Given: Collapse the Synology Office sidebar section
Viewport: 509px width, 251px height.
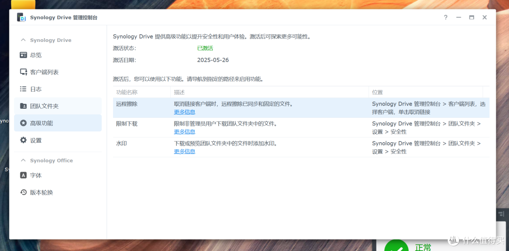Looking at the screenshot, I should pos(23,161).
